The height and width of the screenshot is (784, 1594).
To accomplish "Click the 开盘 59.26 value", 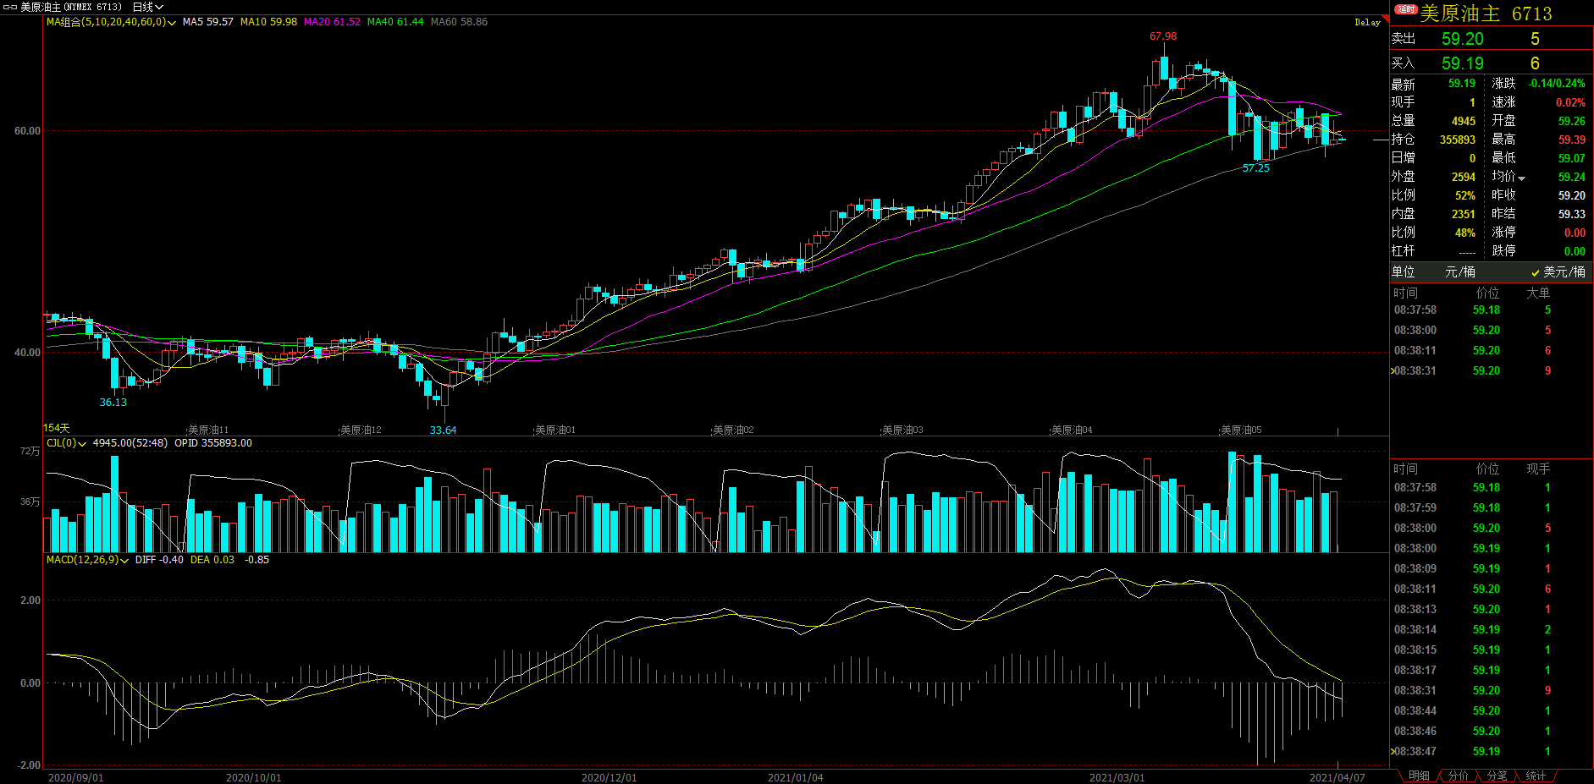I will 1572,121.
